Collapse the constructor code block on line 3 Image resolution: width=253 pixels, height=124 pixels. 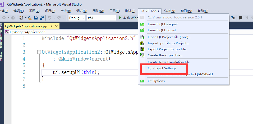click(39, 52)
